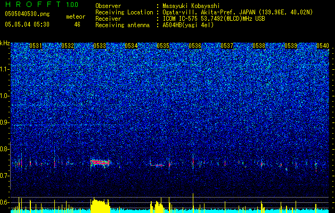Click the horizontal red echo before 0535
335x213 pixels.
157,165
